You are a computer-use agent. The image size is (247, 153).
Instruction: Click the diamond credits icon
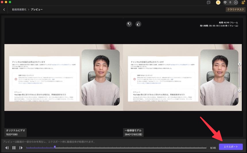pos(225,2)
